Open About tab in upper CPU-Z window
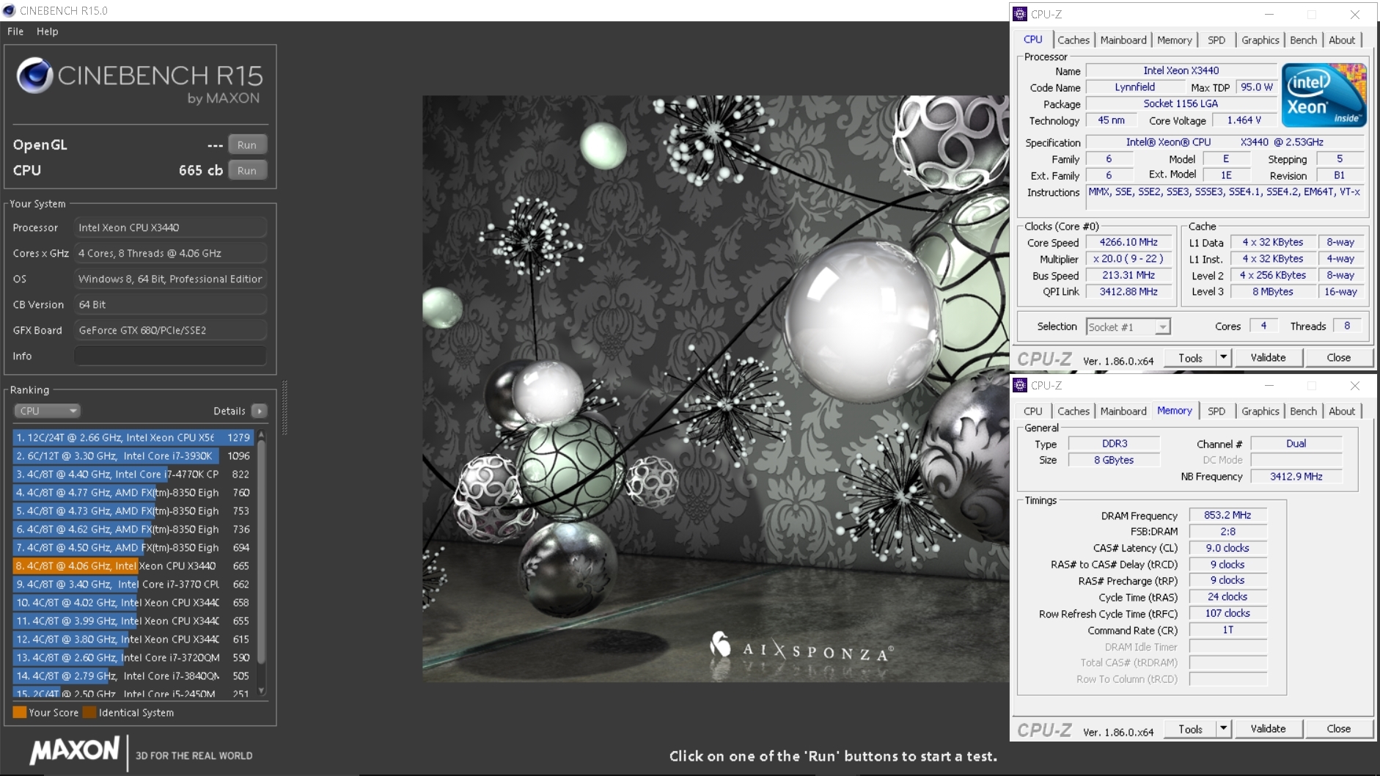Viewport: 1380px width, 776px height. (1342, 40)
